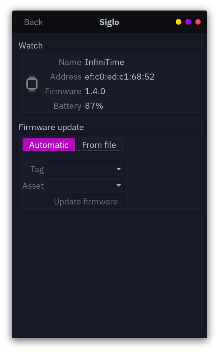
Task: Click the Tag dropdown arrow
Action: click(119, 169)
